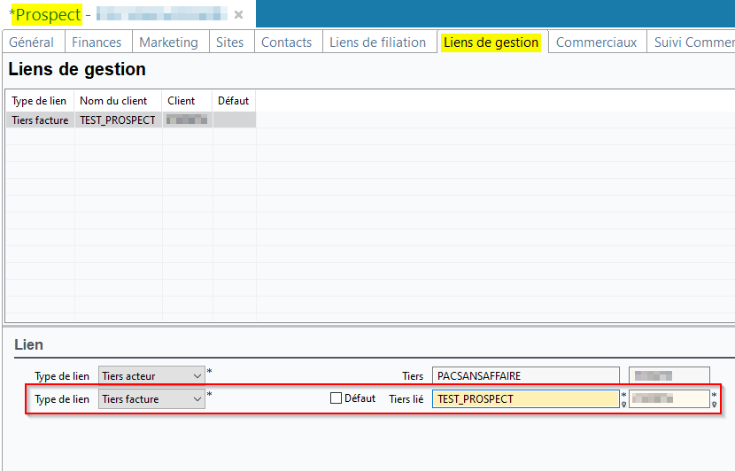Image resolution: width=735 pixels, height=471 pixels.
Task: Go to the Marketing tab
Action: [168, 42]
